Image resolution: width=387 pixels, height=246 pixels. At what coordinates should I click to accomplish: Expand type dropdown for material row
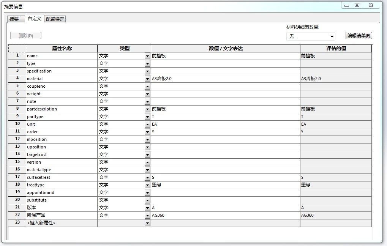147,79
